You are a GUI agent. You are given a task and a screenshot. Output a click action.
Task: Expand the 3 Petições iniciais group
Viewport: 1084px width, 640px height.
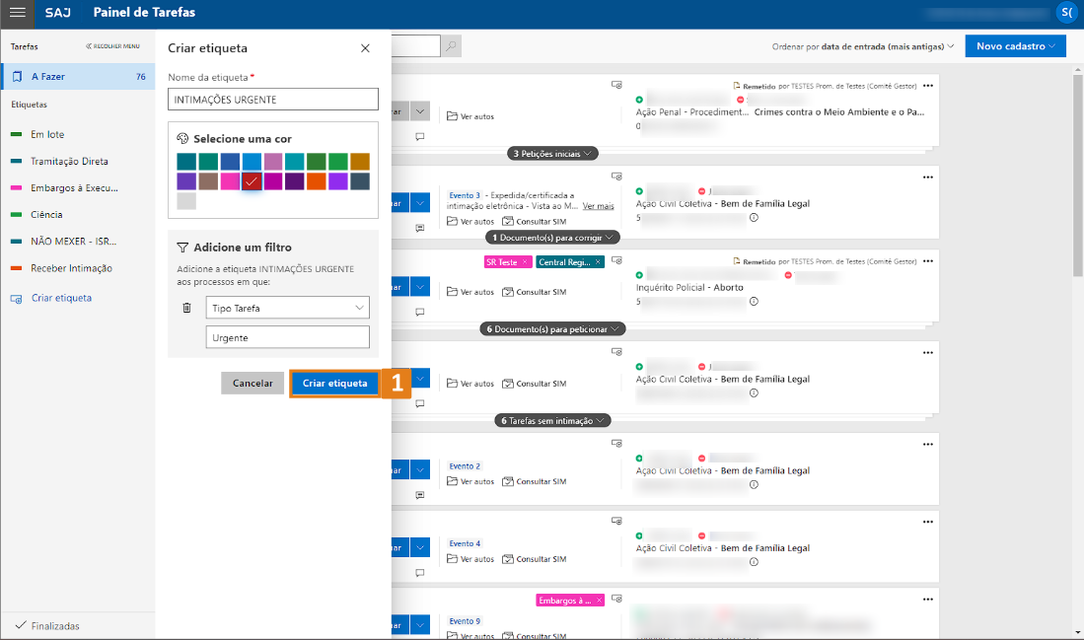click(552, 154)
